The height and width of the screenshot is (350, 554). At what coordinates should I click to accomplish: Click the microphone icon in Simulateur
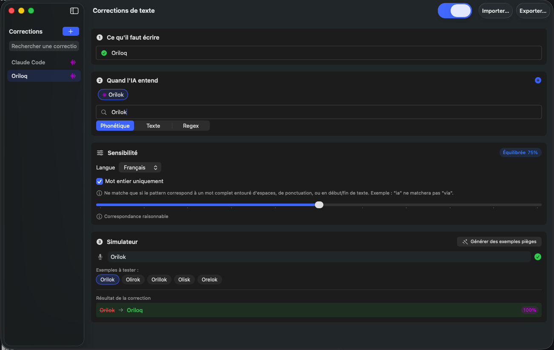tap(100, 257)
